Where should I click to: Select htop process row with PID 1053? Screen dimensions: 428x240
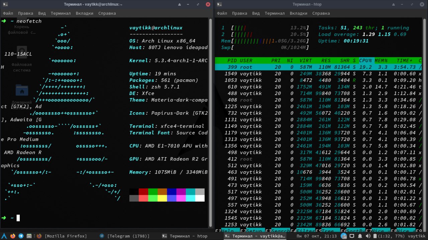(318, 80)
